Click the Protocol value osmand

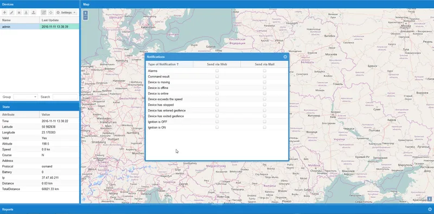pyautogui.click(x=47, y=166)
